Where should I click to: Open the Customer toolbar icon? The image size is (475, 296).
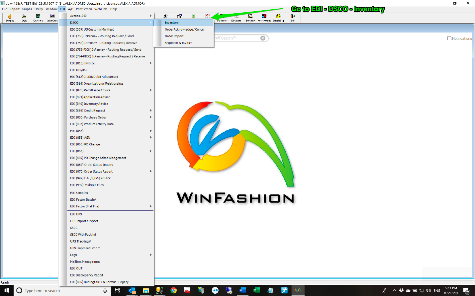[x=38, y=18]
